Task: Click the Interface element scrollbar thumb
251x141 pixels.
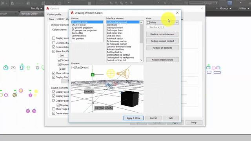Action: tap(141, 34)
